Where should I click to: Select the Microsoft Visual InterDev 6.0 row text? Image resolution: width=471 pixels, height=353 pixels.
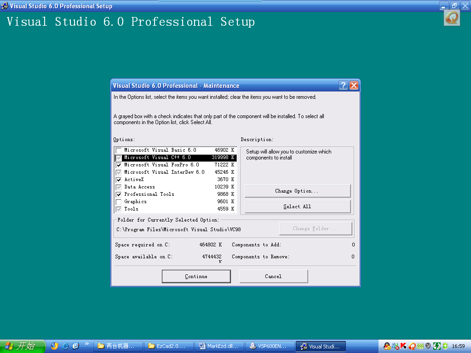pyautogui.click(x=164, y=172)
